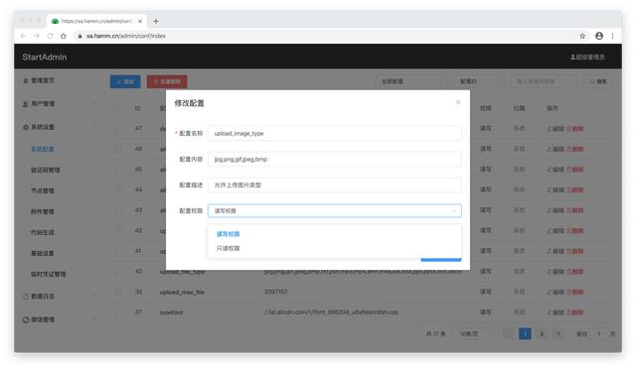Check the checkbox for row ID 37
Viewport: 636px width, 370px height.
coord(118,312)
